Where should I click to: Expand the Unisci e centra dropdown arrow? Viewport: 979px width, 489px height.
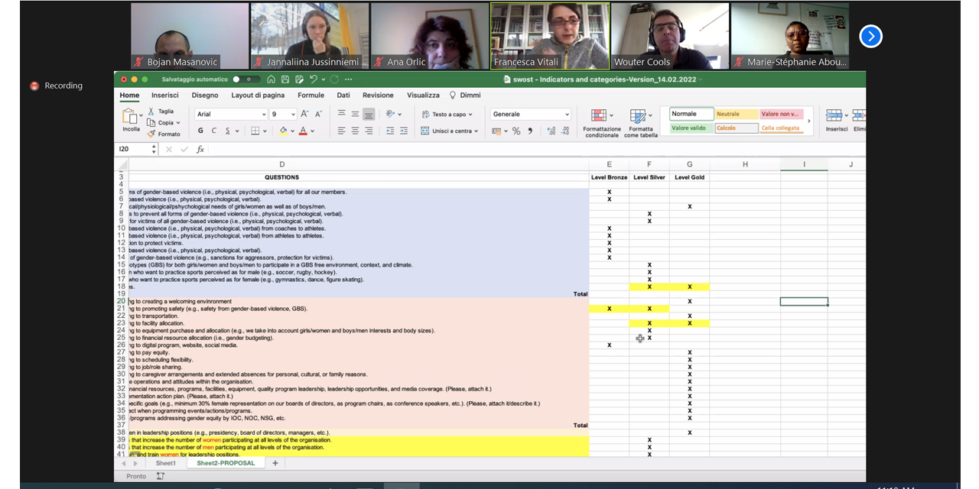point(476,131)
